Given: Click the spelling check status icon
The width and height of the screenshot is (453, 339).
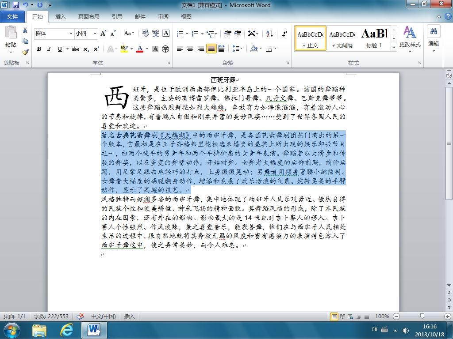Looking at the screenshot, I should [80, 316].
